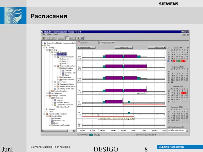Click the Room 112 object icon

point(61,59)
